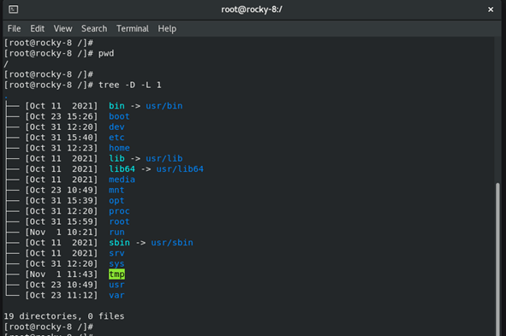Click the 'run' directory name
This screenshot has width=506, height=336.
tap(116, 233)
